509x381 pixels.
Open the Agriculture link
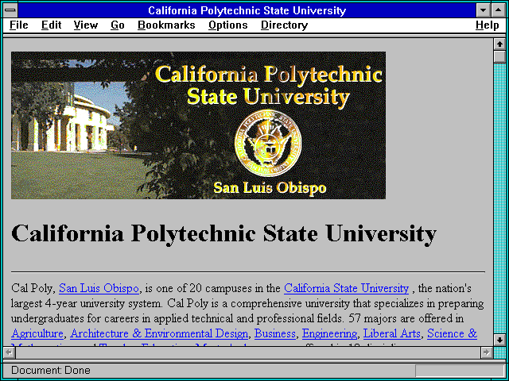click(x=37, y=333)
